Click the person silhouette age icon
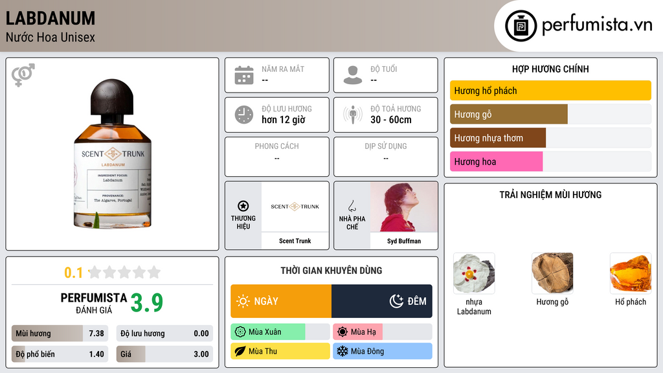The image size is (663, 373). coord(353,75)
